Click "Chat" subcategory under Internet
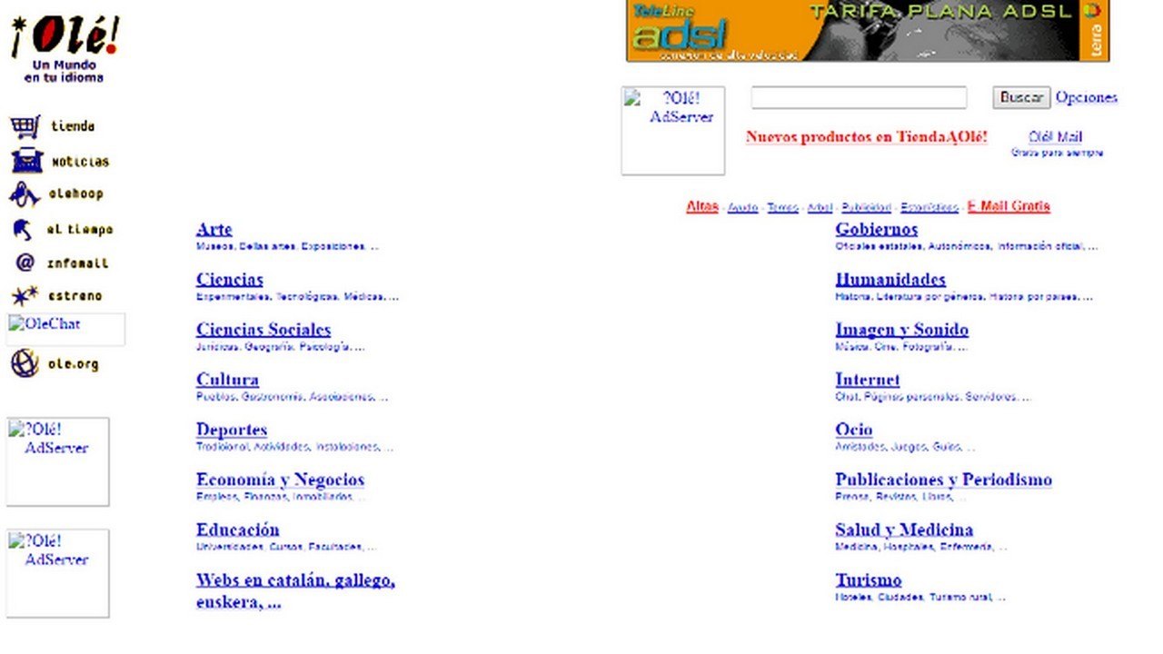 pyautogui.click(x=847, y=396)
